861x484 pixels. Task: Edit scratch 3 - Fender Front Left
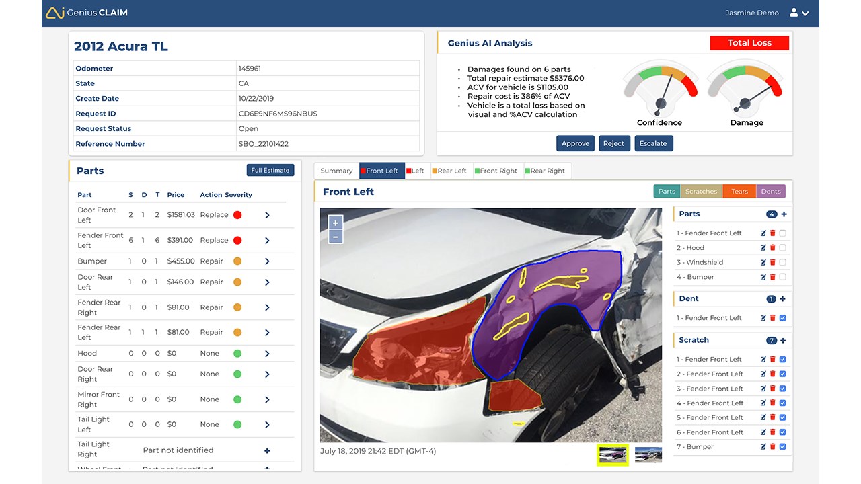pos(763,389)
